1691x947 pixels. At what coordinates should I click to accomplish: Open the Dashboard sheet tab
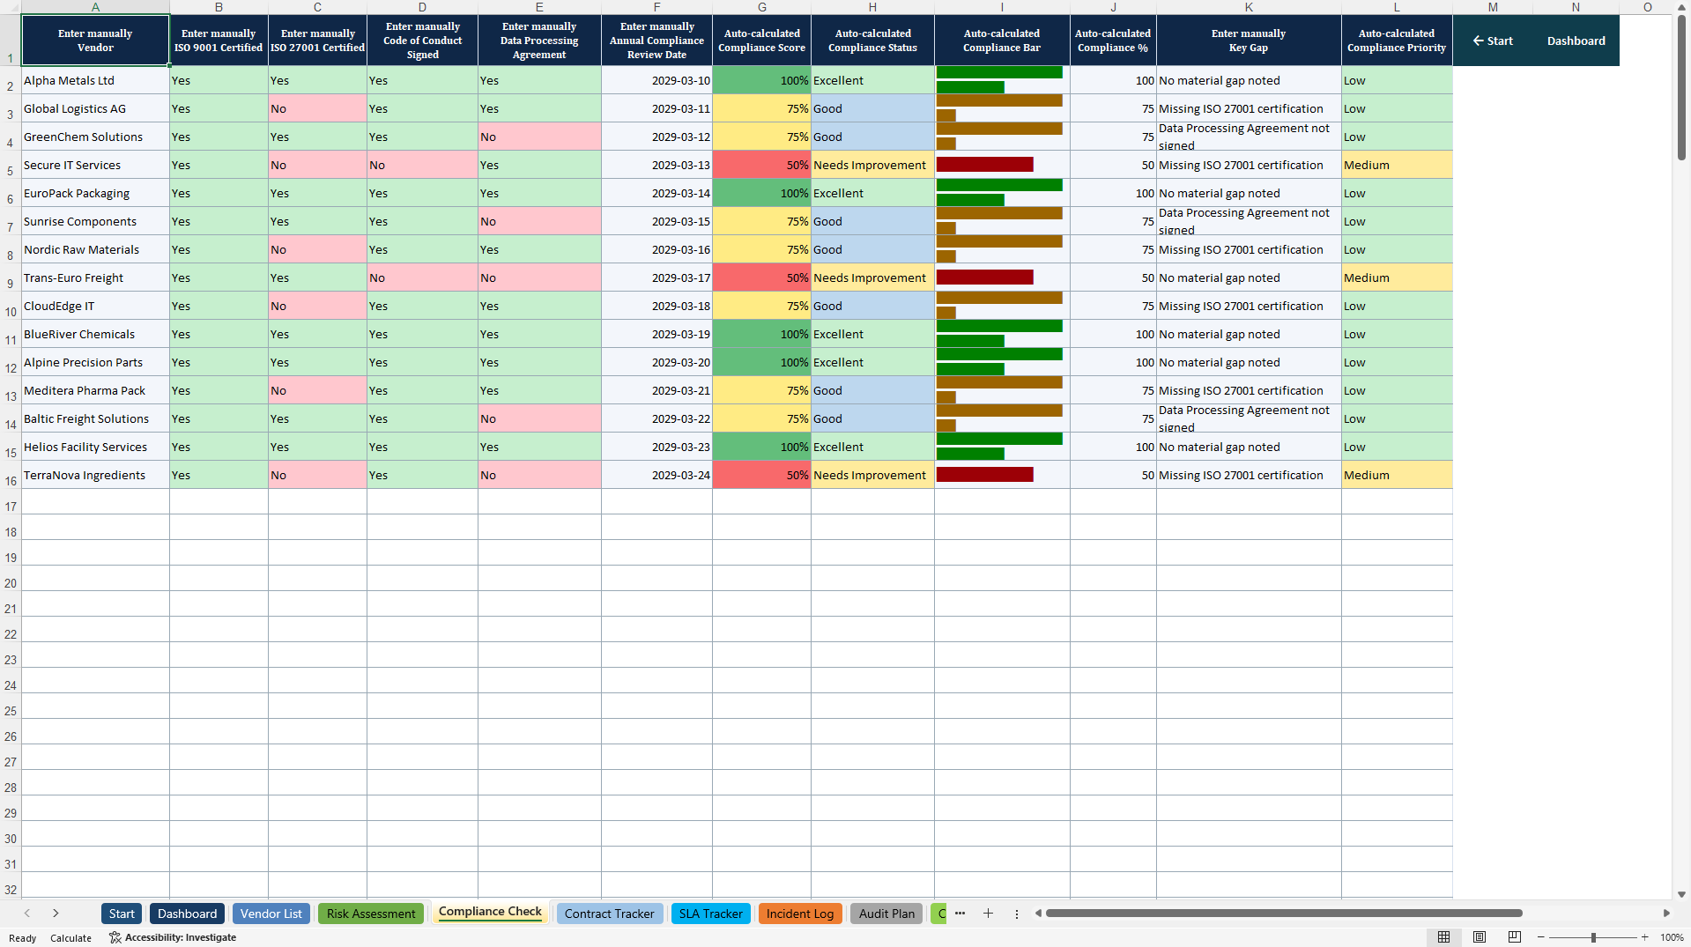pos(187,914)
